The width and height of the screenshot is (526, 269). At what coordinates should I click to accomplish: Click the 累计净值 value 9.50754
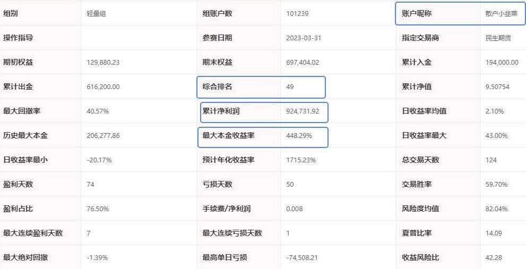(x=497, y=87)
